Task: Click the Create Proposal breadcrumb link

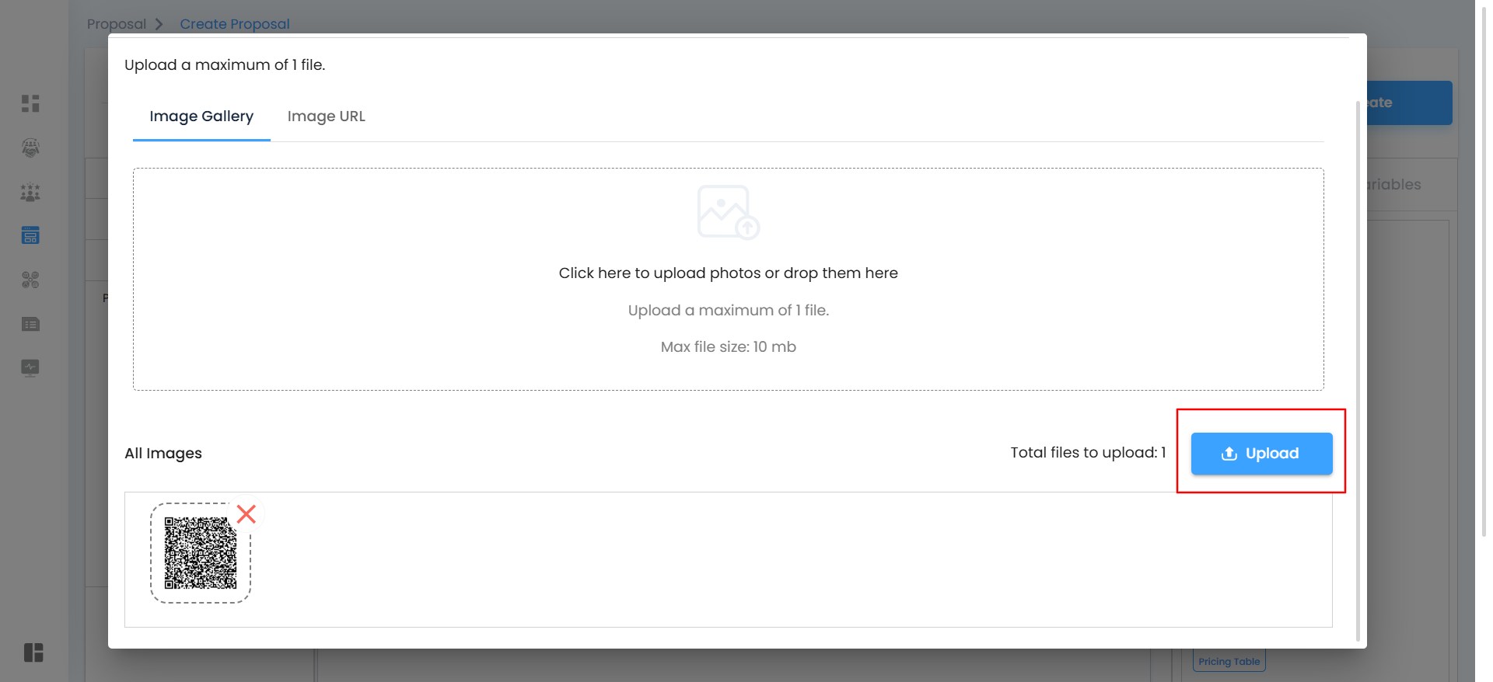Action: coord(234,24)
